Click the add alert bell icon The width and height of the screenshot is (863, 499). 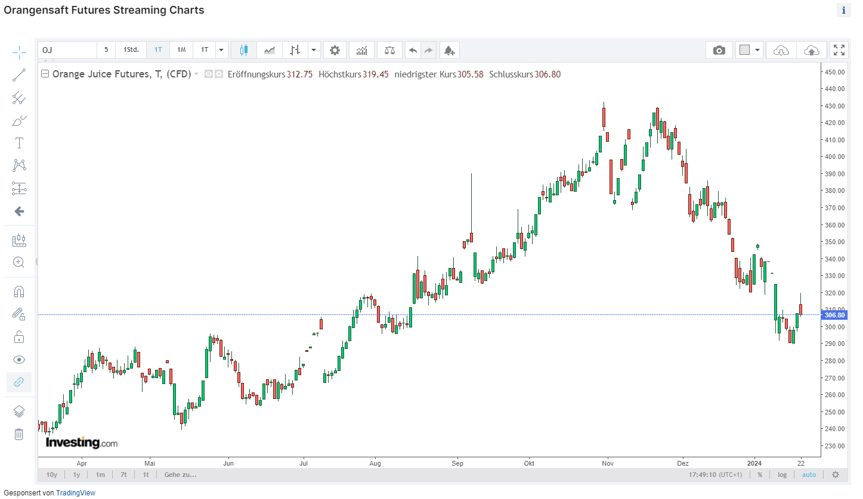449,50
